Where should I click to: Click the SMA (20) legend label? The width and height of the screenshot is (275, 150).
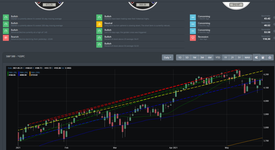13,72
